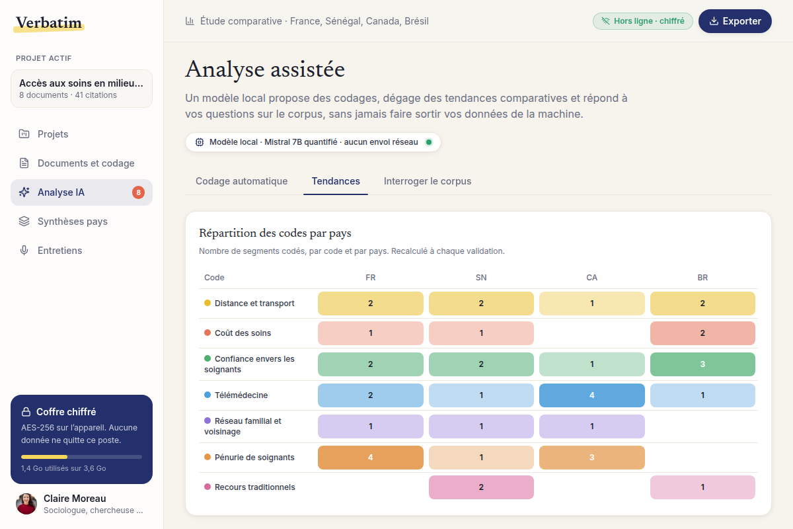
Task: Open Projets from the folder icon
Action: (24, 134)
